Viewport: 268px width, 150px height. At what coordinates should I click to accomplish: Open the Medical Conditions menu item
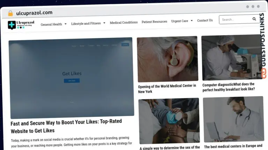[x=124, y=22]
